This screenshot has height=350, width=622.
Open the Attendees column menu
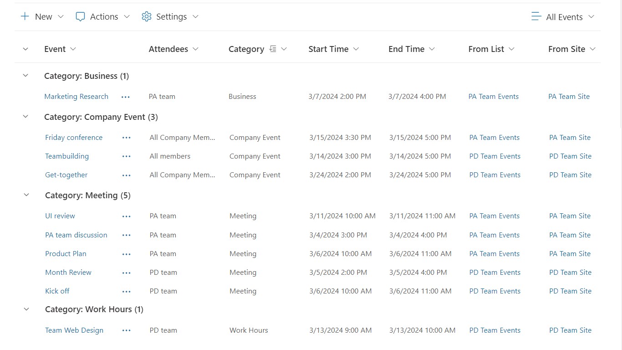(196, 49)
